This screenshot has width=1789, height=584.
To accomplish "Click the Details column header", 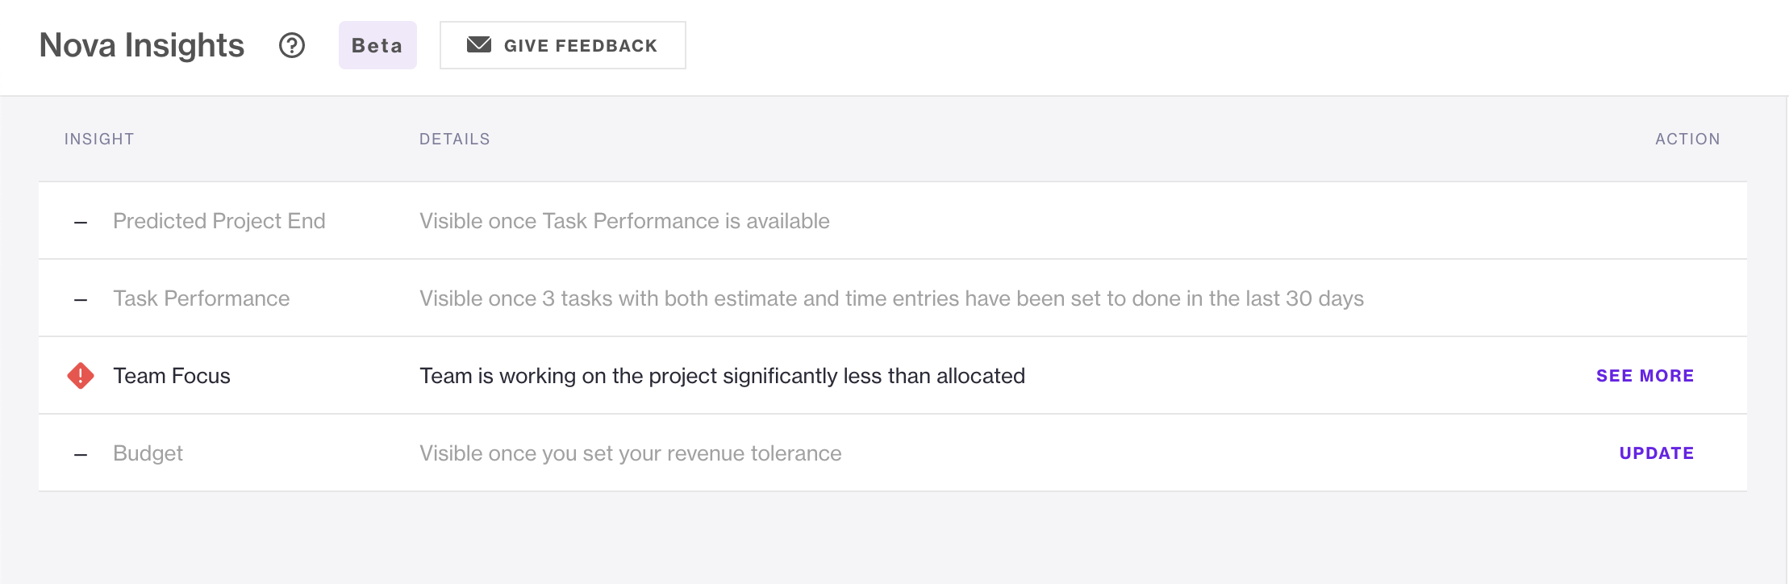I will 455,139.
